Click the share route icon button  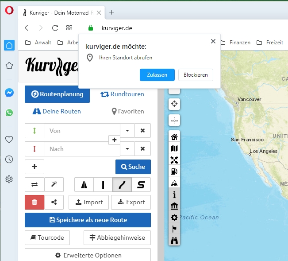(54, 202)
